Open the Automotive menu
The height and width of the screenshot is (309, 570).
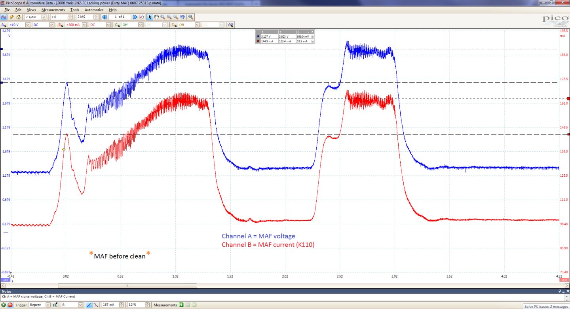pos(94,10)
